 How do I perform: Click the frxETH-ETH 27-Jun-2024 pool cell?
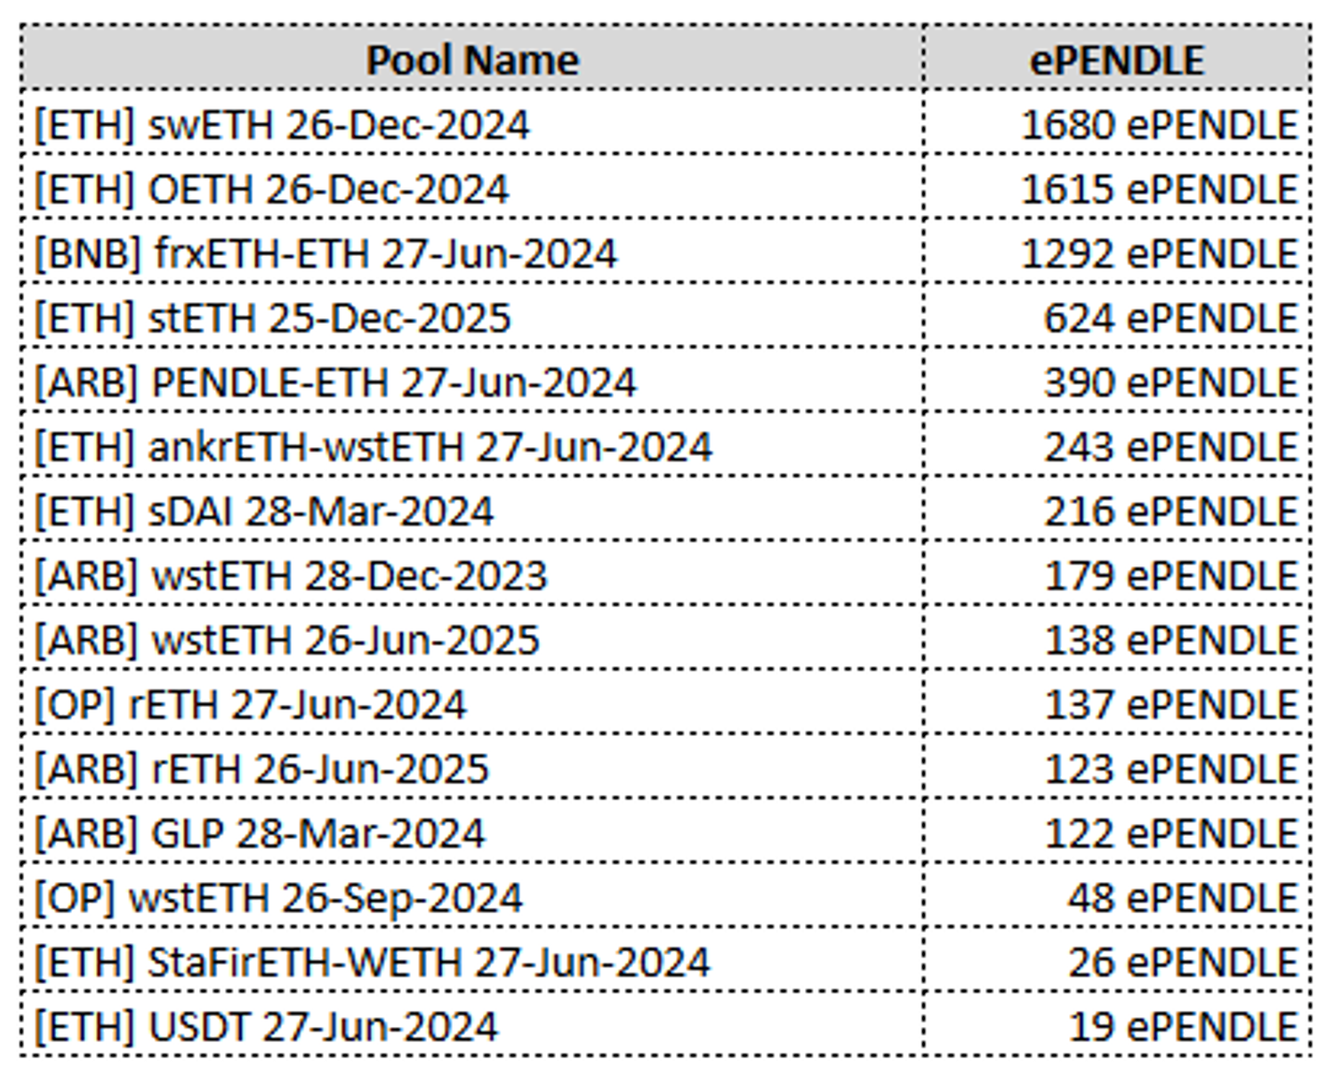[x=325, y=253]
